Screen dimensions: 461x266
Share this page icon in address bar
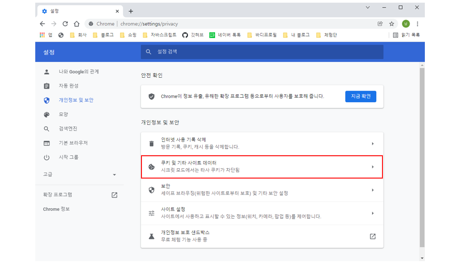pyautogui.click(x=380, y=24)
